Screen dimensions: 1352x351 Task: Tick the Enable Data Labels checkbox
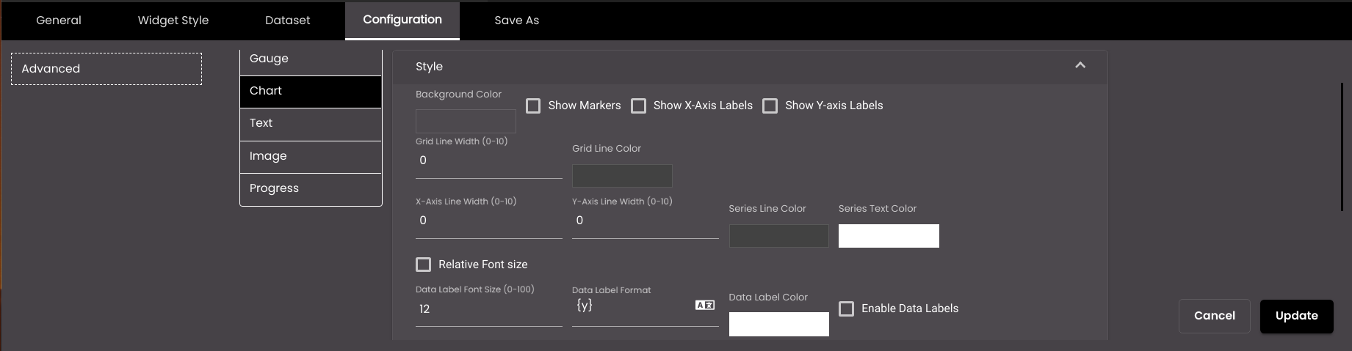click(847, 308)
